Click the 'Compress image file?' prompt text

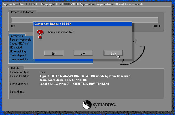coord(61,32)
